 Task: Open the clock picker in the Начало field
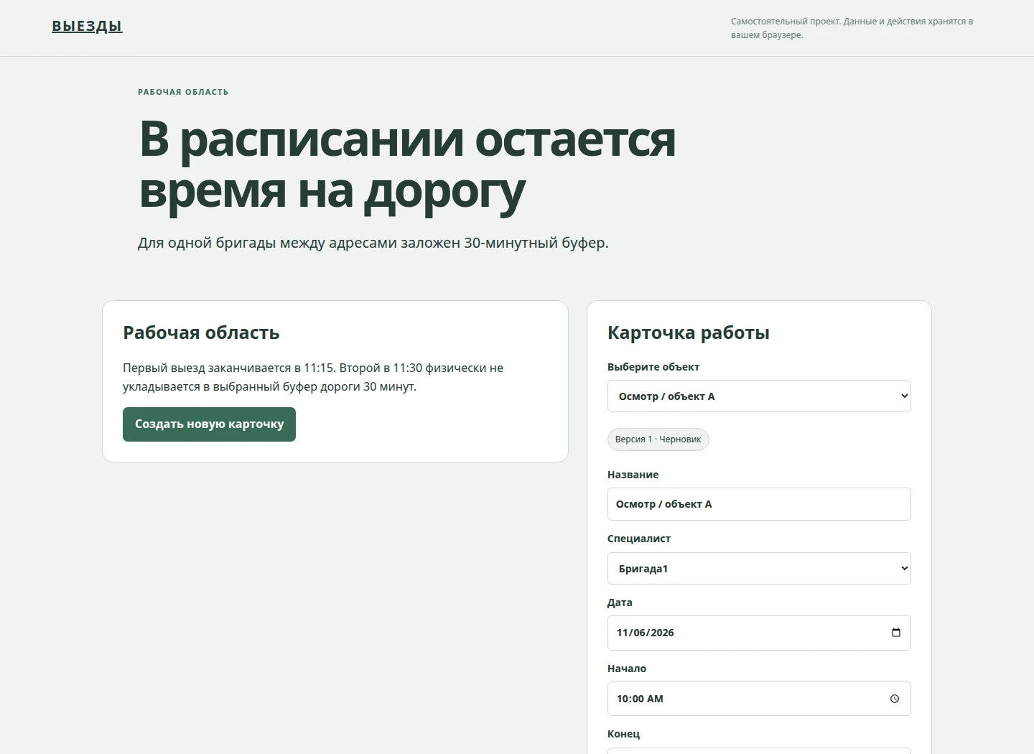coord(895,699)
